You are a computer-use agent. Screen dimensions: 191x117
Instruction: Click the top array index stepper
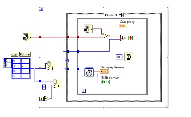click(5, 60)
